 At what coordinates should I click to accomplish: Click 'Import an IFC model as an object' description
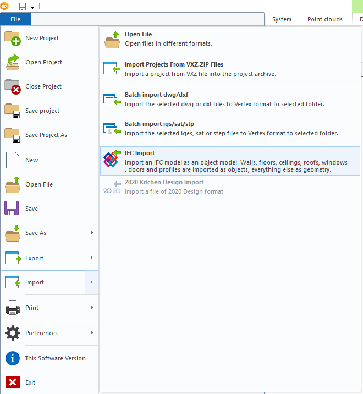[236, 166]
